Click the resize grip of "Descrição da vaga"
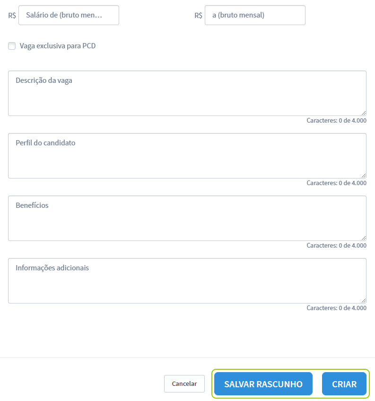Viewport: 375px width, 401px height. pyautogui.click(x=364, y=112)
